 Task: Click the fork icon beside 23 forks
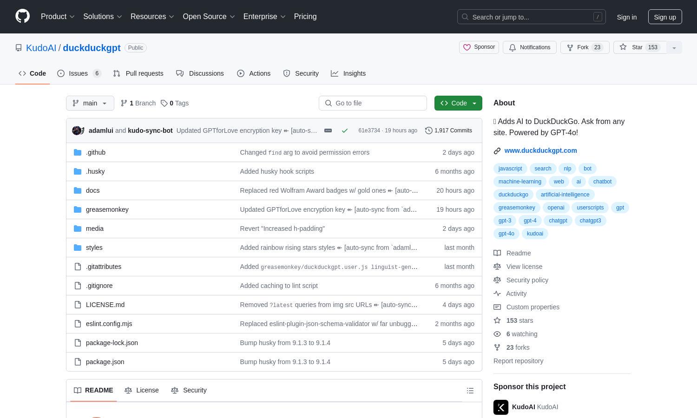497,347
